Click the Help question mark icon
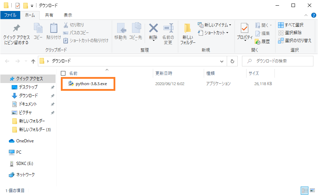This screenshot has height=195, width=318. point(313,15)
